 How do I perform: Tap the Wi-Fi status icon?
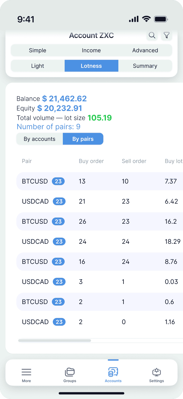[146, 19]
